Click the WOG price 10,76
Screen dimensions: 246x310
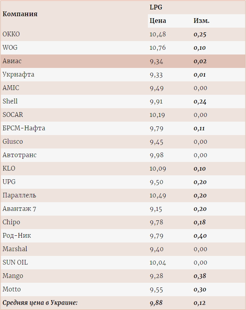click(x=157, y=48)
